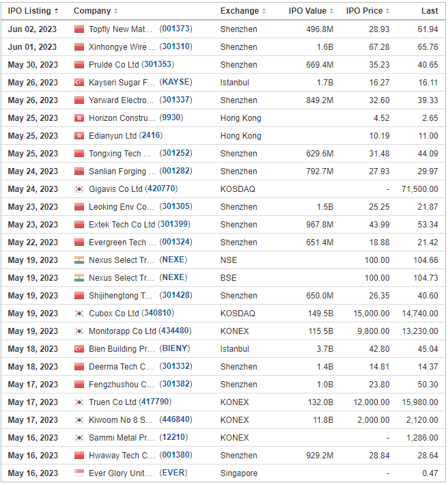Click South Korea flag beside Sammi Metal
Image resolution: width=448 pixels, height=485 pixels.
pos(79,438)
